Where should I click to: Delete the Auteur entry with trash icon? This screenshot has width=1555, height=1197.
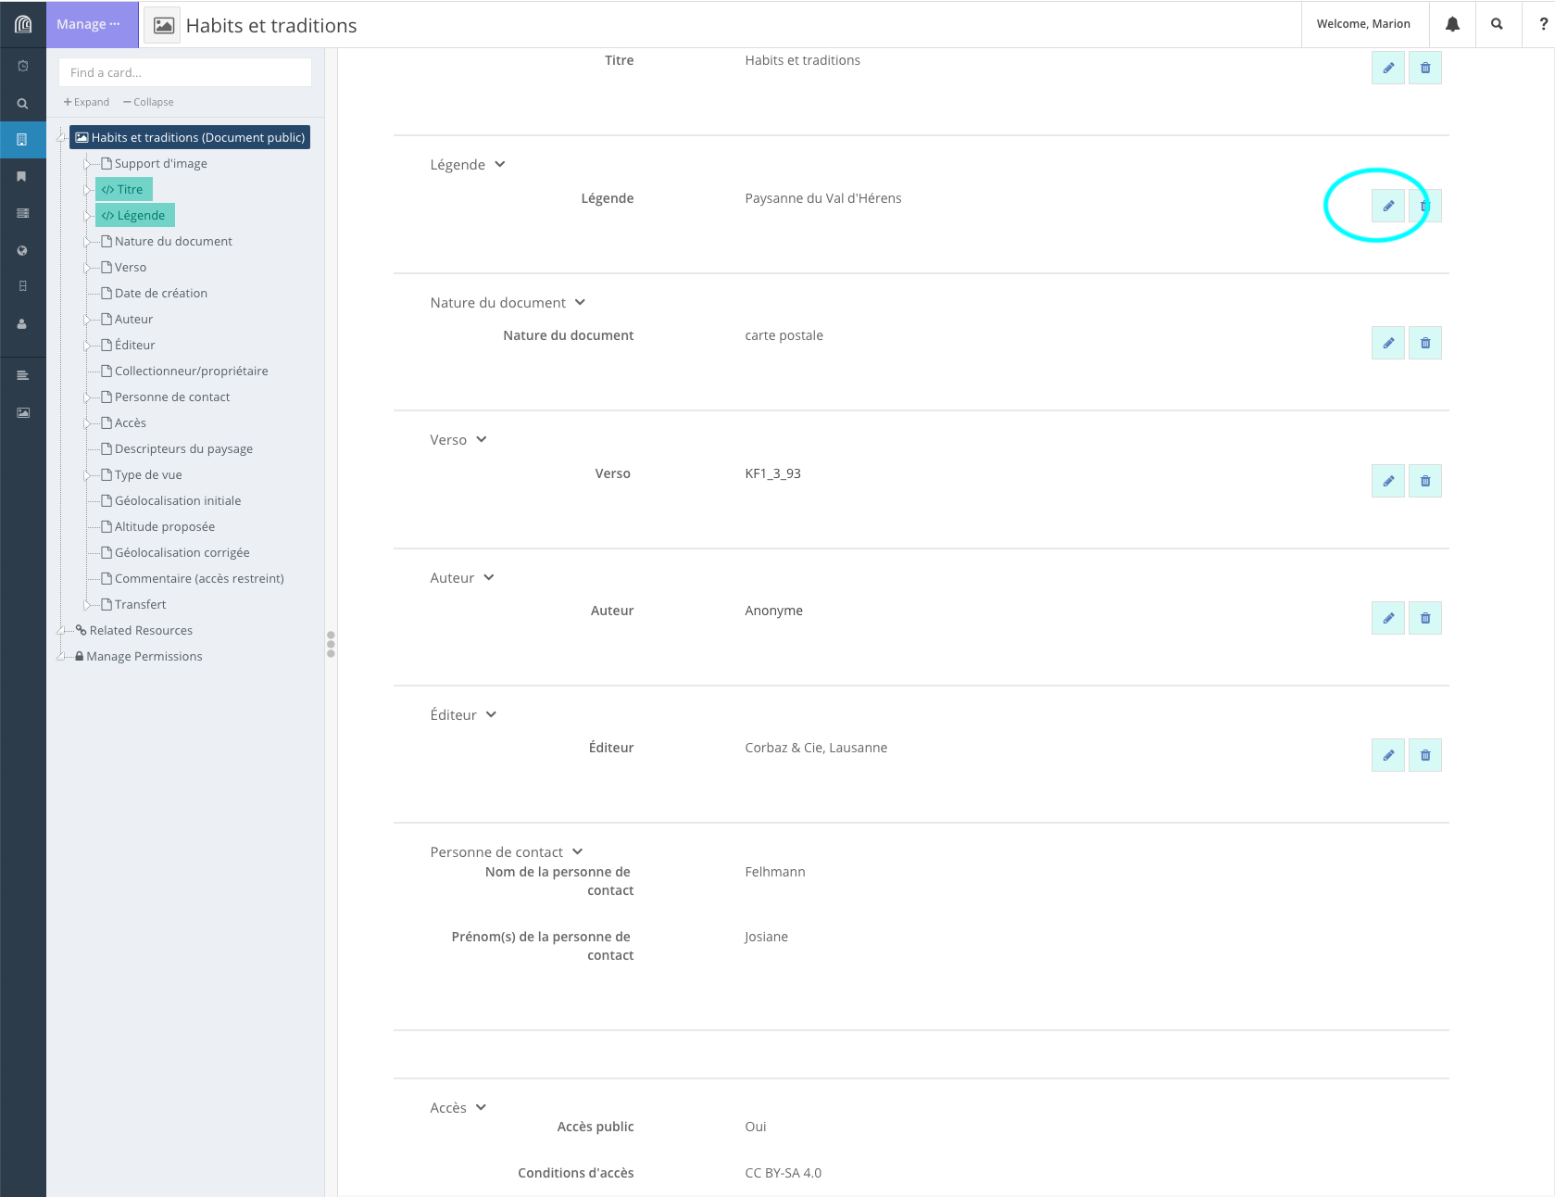tap(1424, 618)
